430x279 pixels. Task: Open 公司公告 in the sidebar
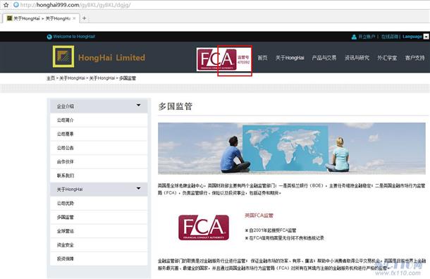(99, 148)
